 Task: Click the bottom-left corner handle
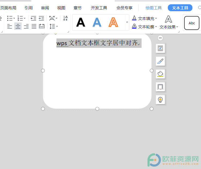[43, 109]
